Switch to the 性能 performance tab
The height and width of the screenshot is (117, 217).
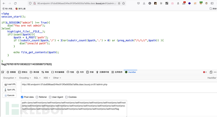click(70, 72)
